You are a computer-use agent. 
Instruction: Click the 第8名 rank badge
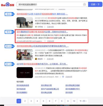point(10,14)
